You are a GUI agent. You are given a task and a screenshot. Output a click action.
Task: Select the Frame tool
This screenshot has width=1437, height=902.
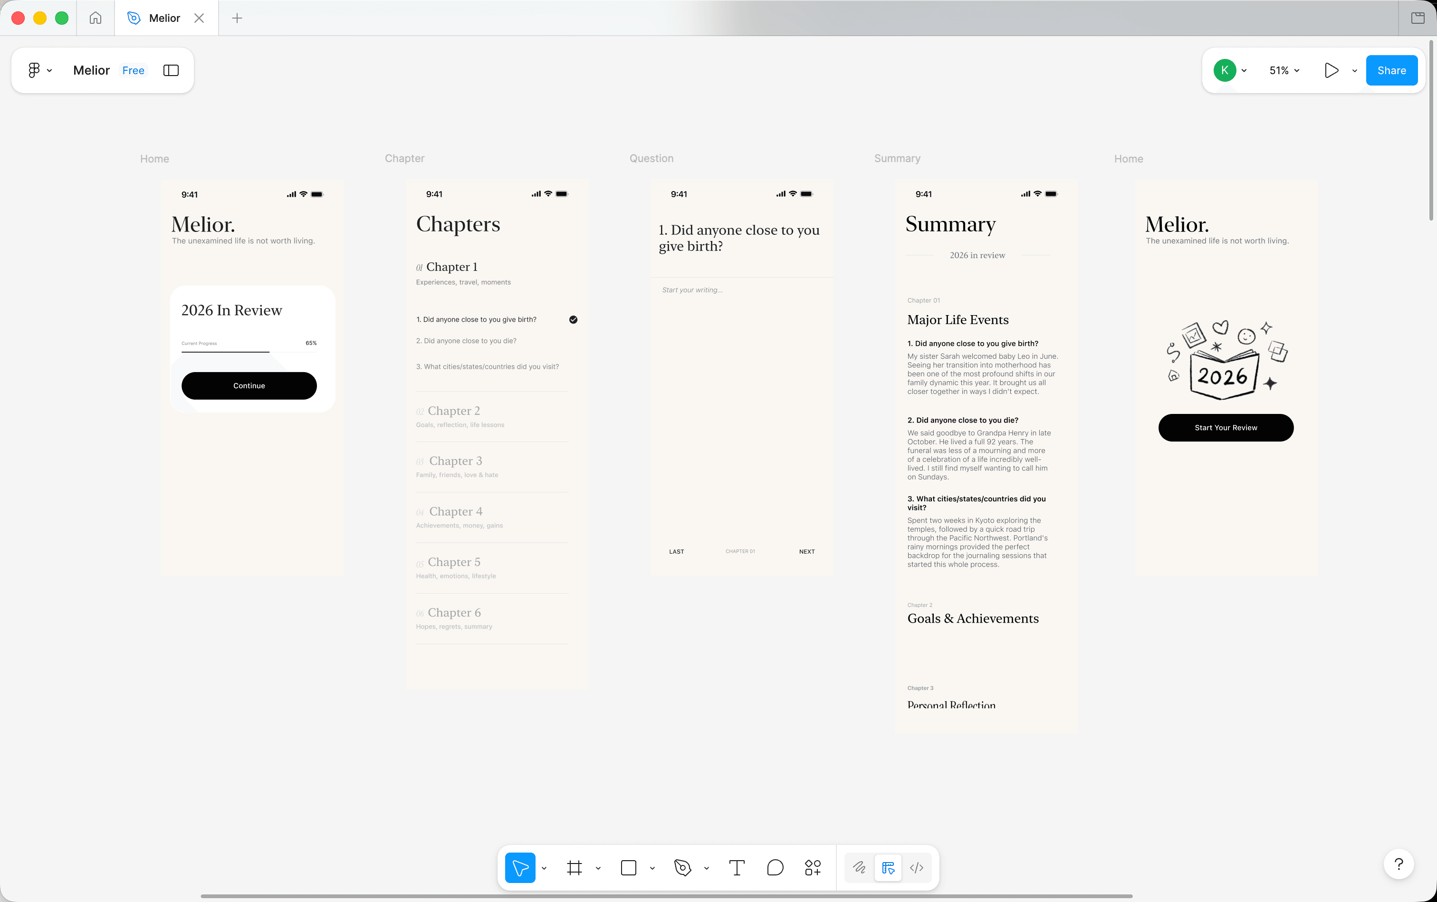[x=574, y=867]
